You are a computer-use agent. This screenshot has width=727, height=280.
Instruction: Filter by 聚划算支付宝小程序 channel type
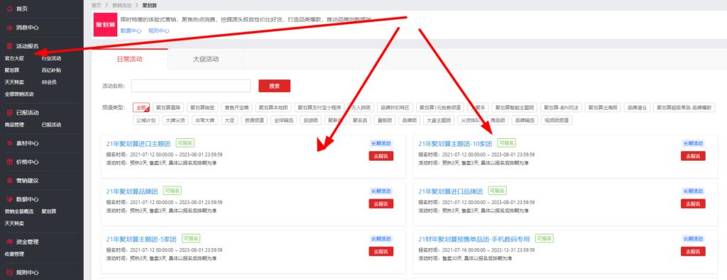(319, 107)
